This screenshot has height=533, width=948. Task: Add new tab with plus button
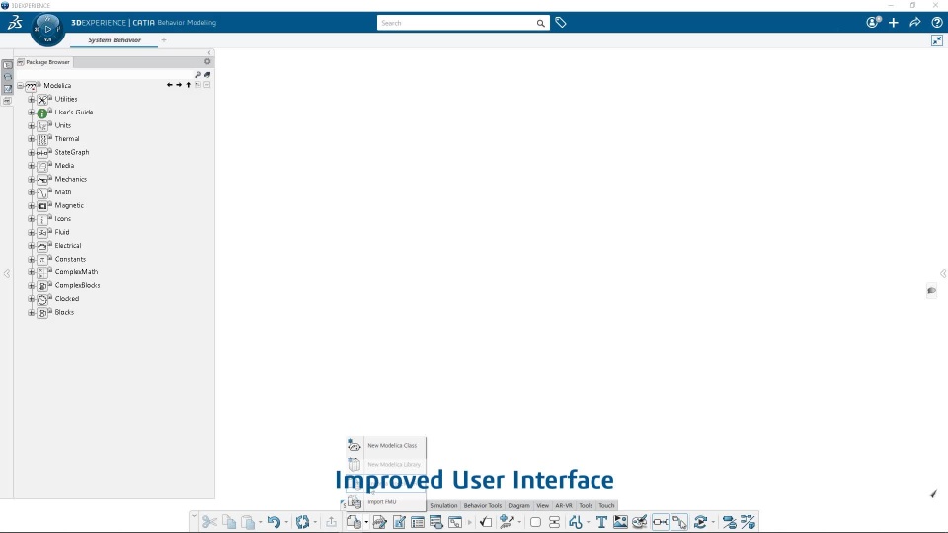tap(164, 39)
